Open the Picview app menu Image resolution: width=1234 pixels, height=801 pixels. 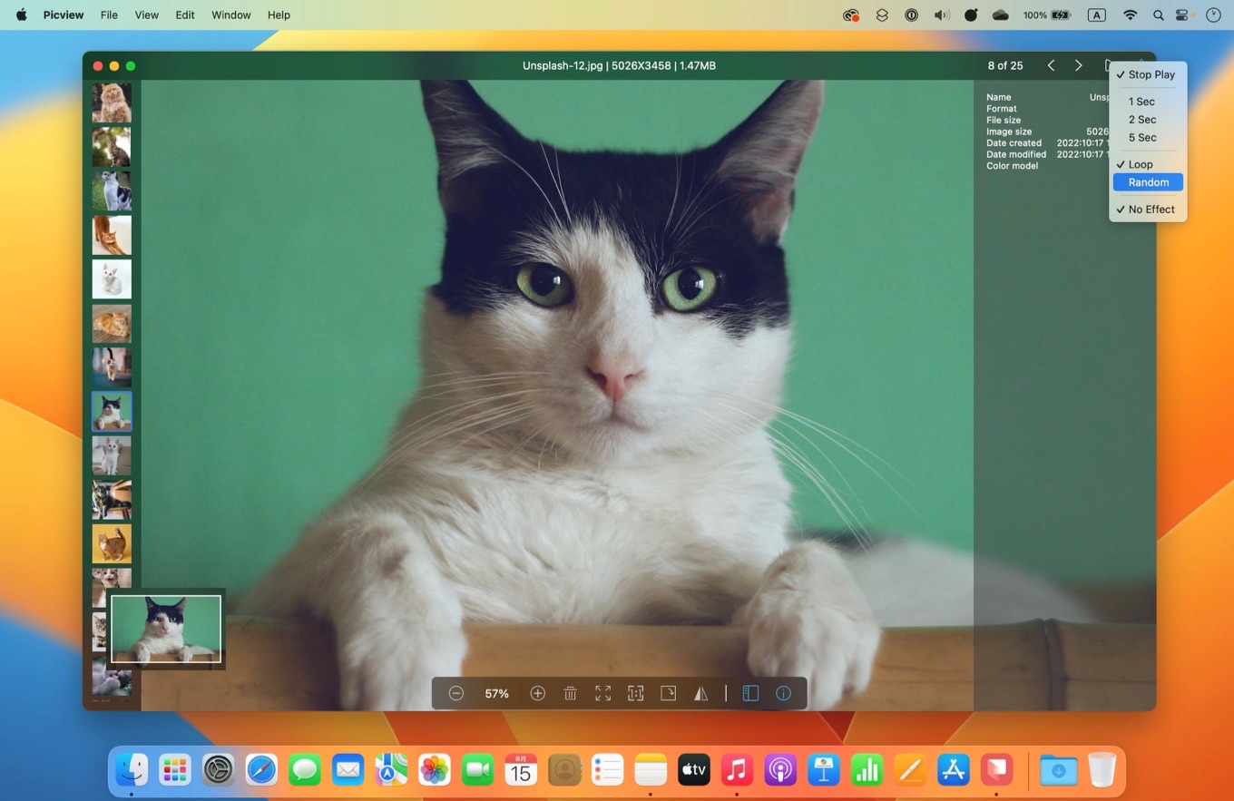64,15
